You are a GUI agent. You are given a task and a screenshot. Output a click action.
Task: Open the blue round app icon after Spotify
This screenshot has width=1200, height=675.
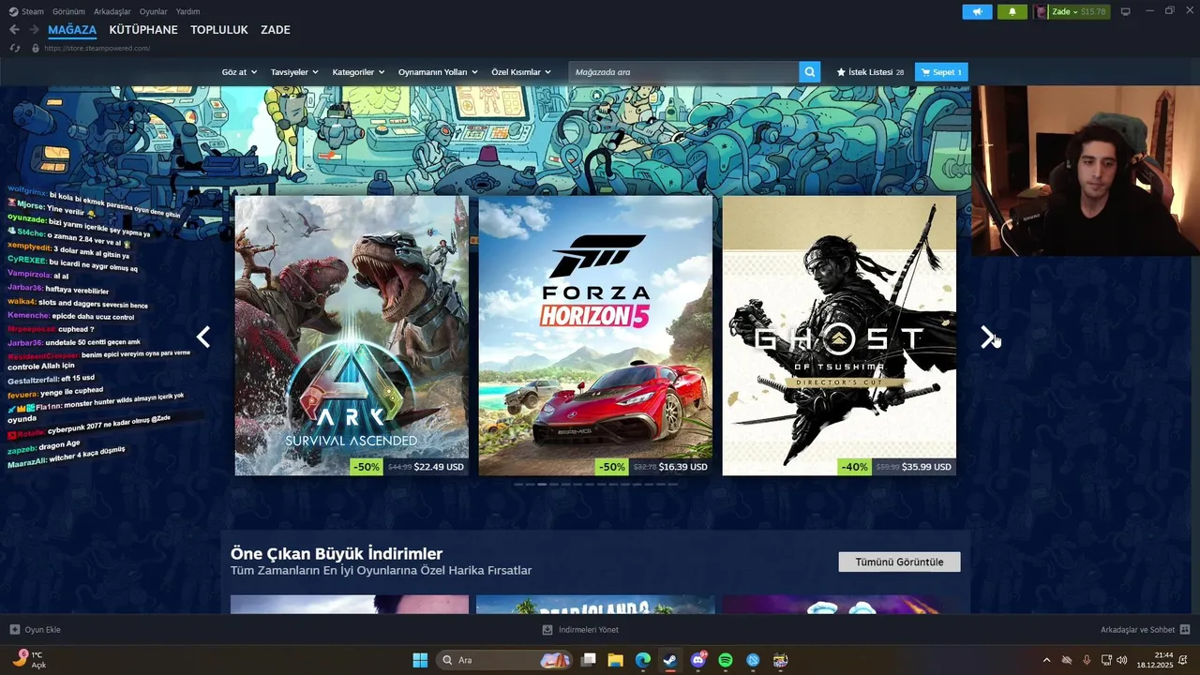(753, 660)
